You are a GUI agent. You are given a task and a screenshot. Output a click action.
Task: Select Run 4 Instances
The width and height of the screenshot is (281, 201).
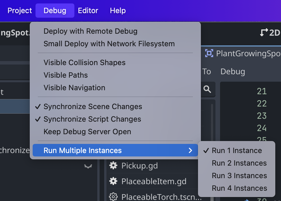click(239, 188)
